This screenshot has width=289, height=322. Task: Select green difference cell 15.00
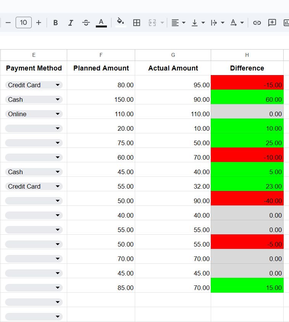click(247, 285)
